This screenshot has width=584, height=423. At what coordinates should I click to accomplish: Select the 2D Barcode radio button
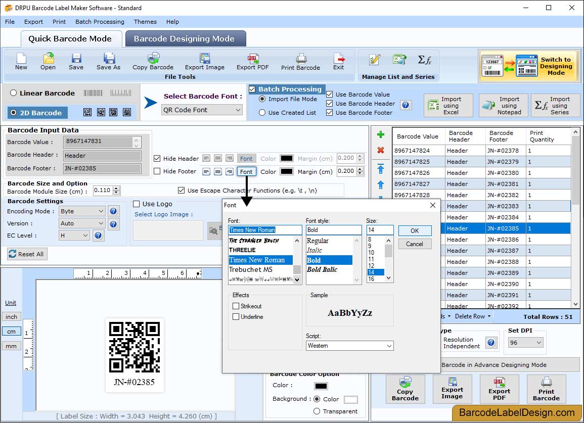[14, 113]
